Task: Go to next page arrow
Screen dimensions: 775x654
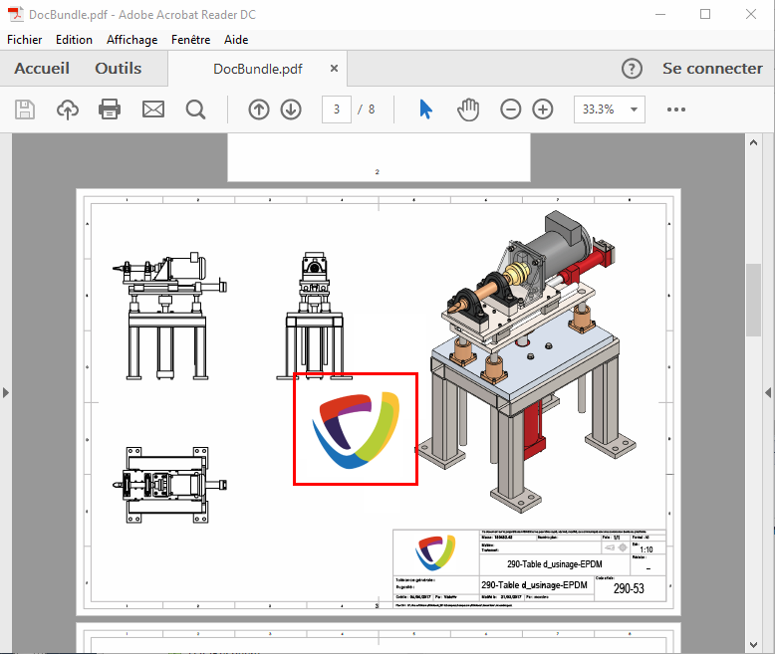Action: click(291, 109)
